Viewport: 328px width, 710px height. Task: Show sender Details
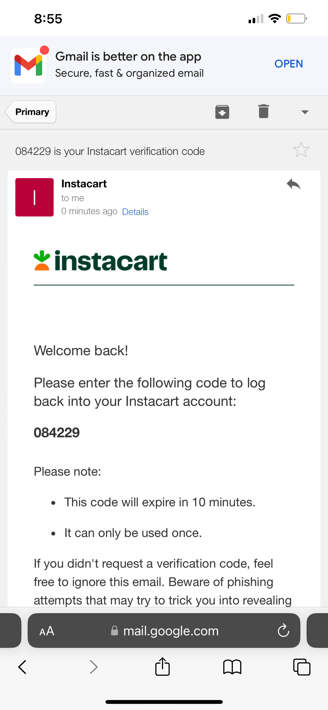tap(135, 212)
